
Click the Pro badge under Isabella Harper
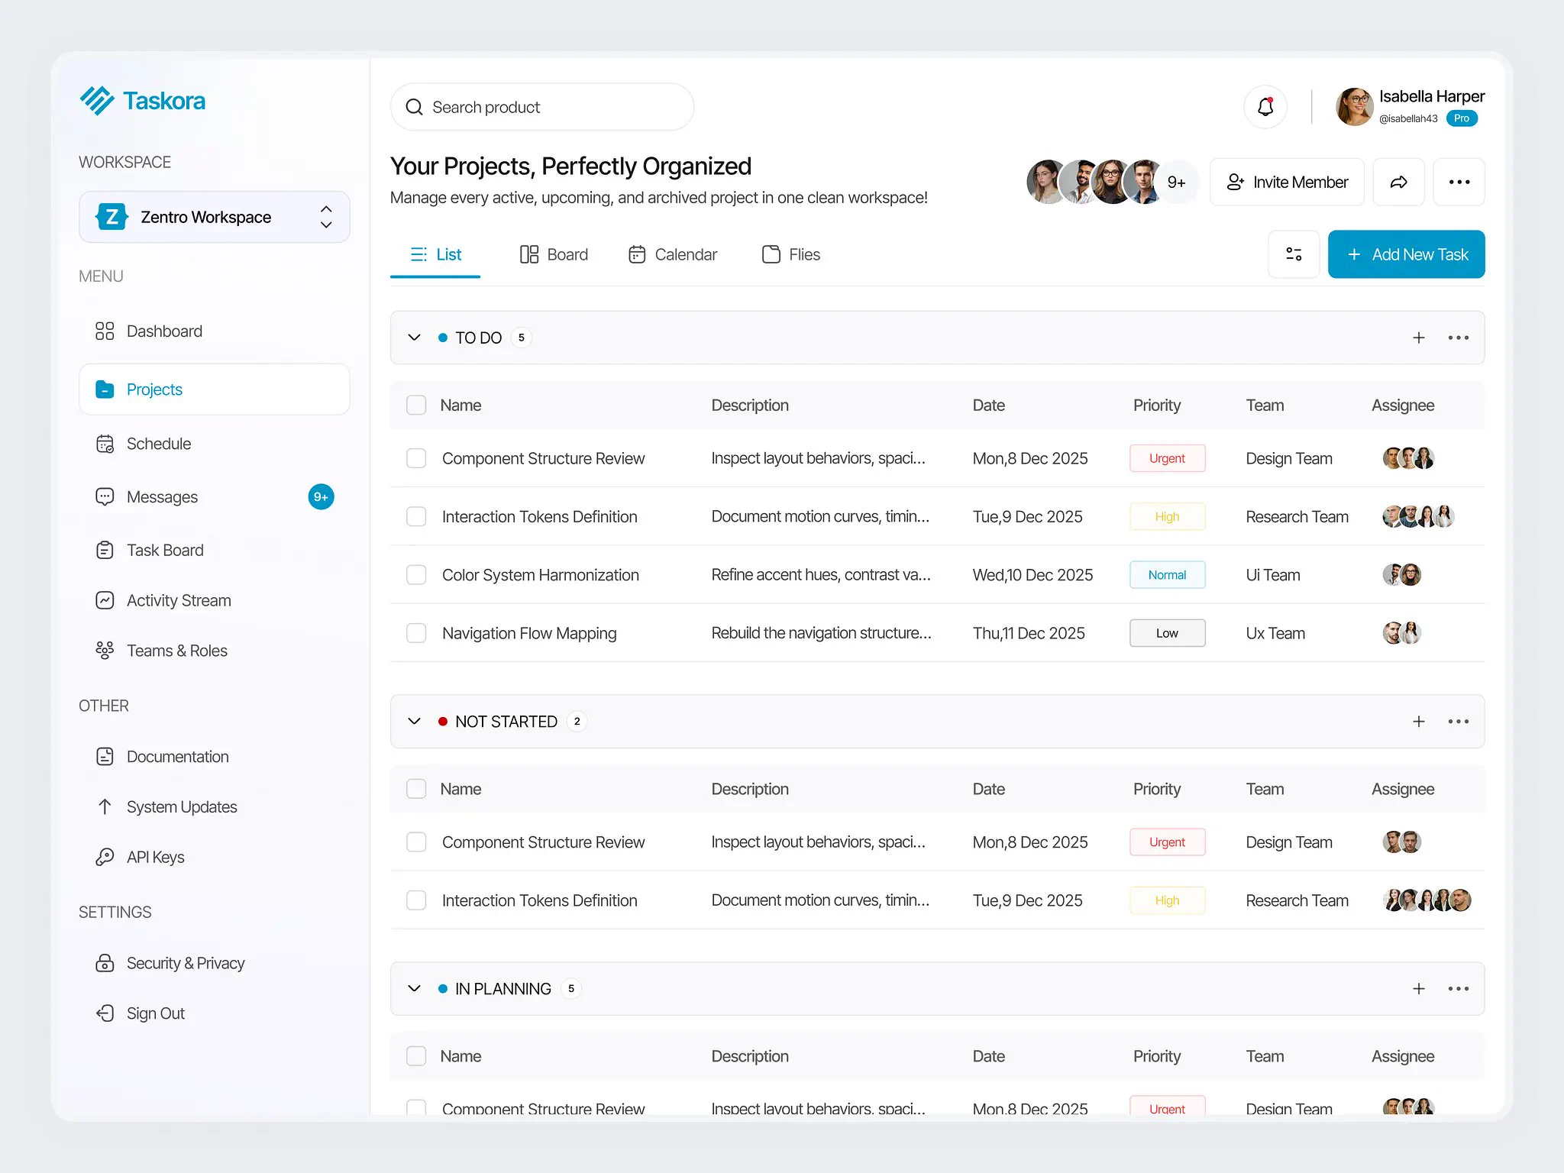(1462, 118)
